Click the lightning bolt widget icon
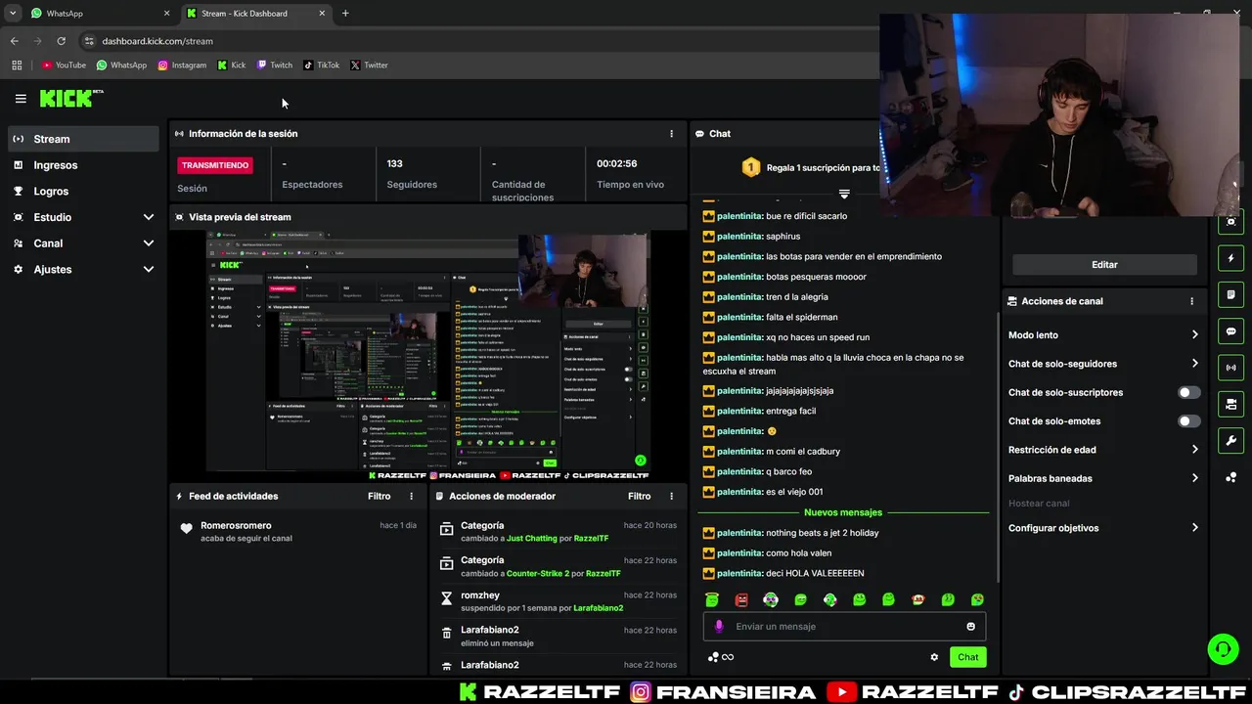Screen dimensions: 1252x704 pyautogui.click(x=1230, y=259)
